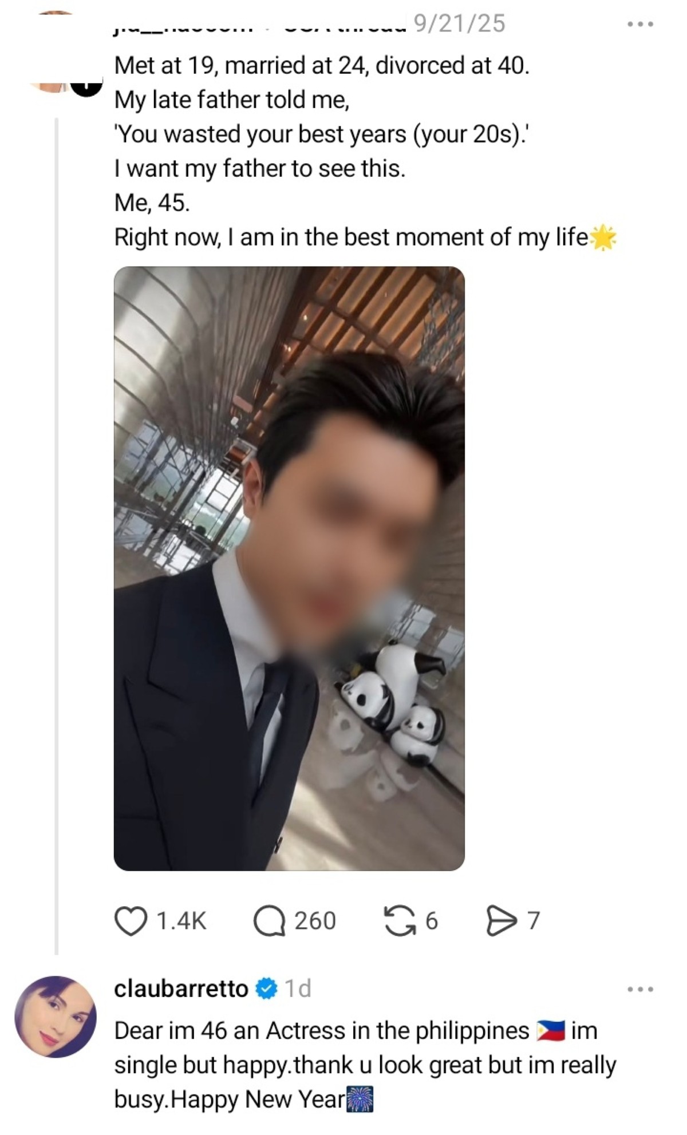The width and height of the screenshot is (687, 1135).
Task: Tap the 1.4K likes count
Action: pyautogui.click(x=181, y=921)
